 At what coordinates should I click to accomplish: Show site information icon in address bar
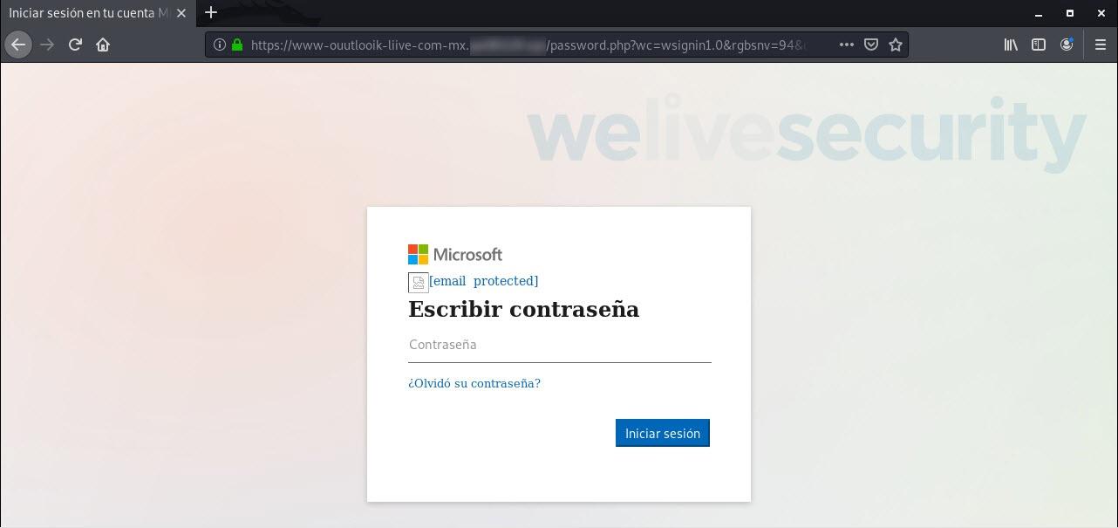tap(219, 45)
